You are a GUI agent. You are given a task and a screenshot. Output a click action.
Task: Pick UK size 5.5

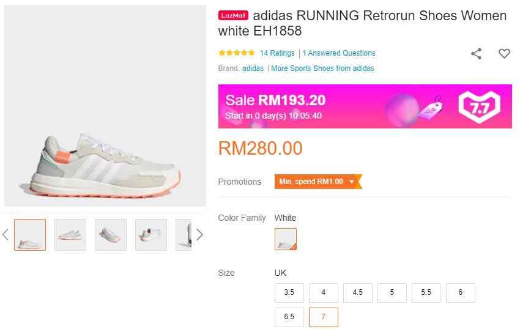[426, 293]
